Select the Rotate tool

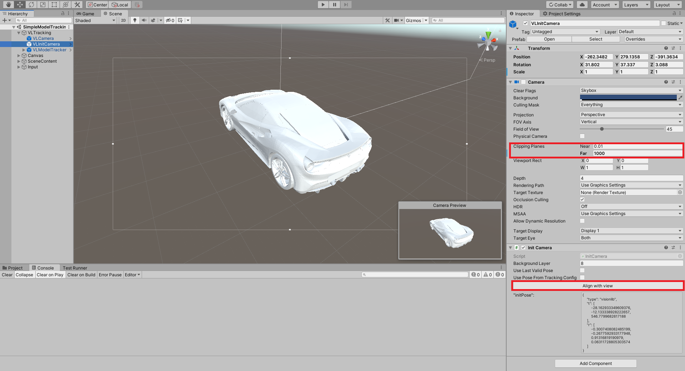tap(31, 5)
